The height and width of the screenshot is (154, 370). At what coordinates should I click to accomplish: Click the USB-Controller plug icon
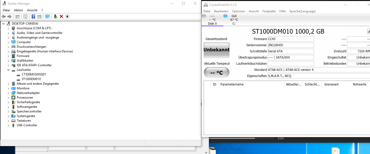click(x=13, y=125)
